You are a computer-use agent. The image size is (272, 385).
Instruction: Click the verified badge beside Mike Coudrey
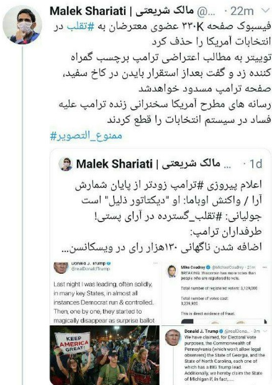pos(208,267)
